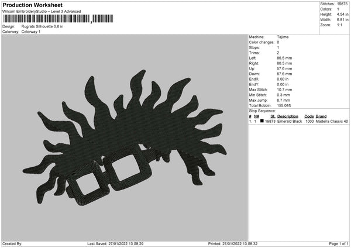Click stop sequence stitch count 19873
The image size is (351, 248).
click(x=270, y=121)
